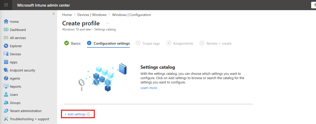316x124 pixels.
Task: Open Devices via its sidebar icon
Action: 6,54
